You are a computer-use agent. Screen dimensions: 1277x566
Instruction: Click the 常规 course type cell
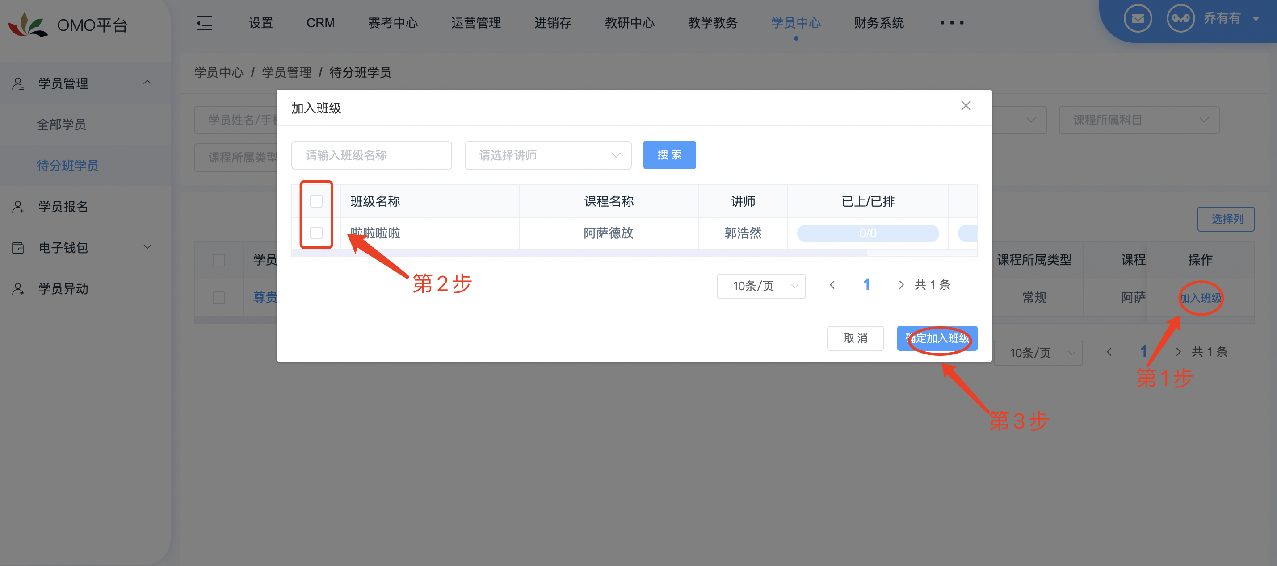1034,297
